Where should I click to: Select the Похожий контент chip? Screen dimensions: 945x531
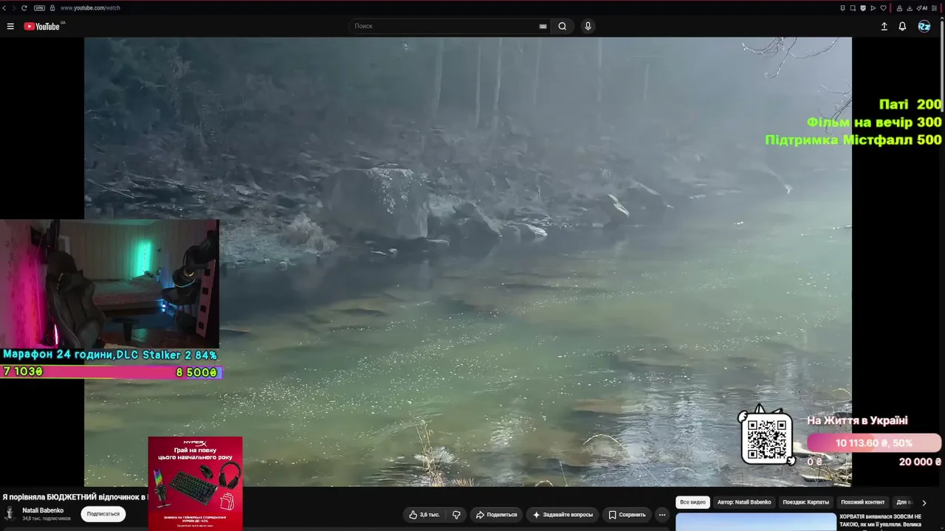[862, 502]
